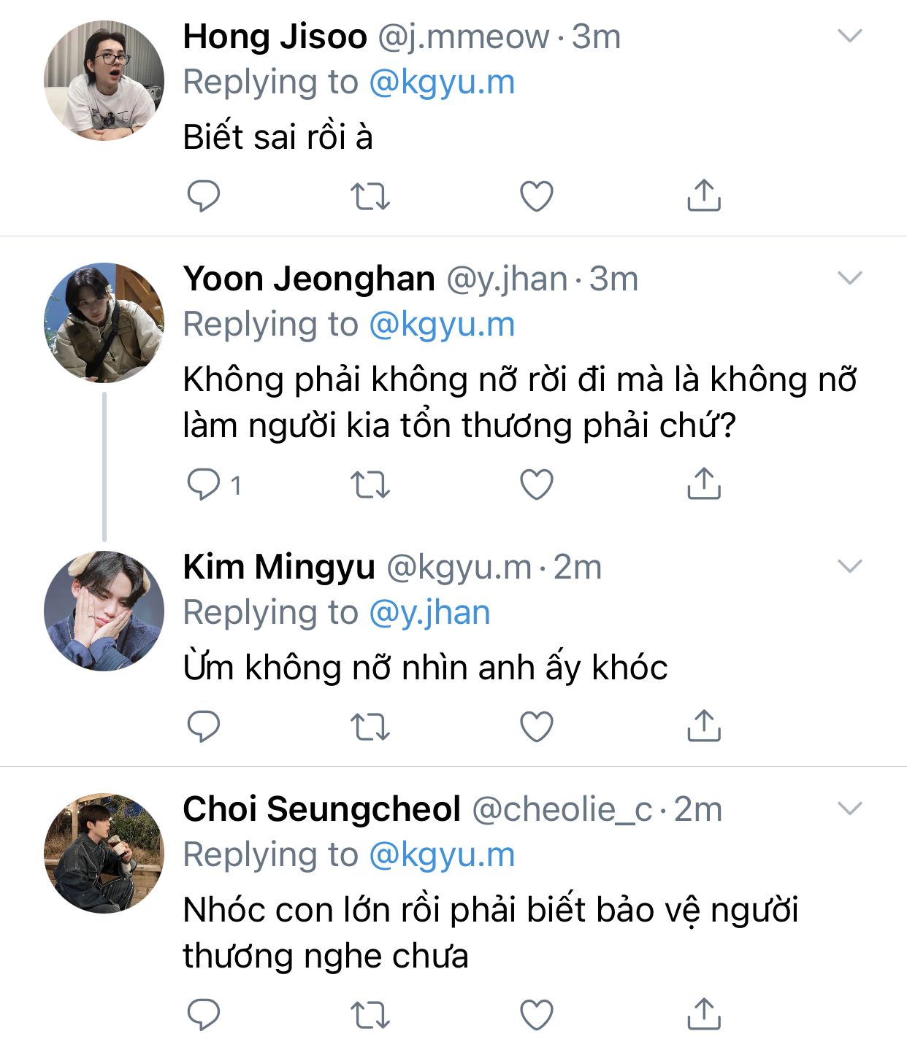Like Kim Mingyu's reply
907x1050 pixels.
(536, 726)
